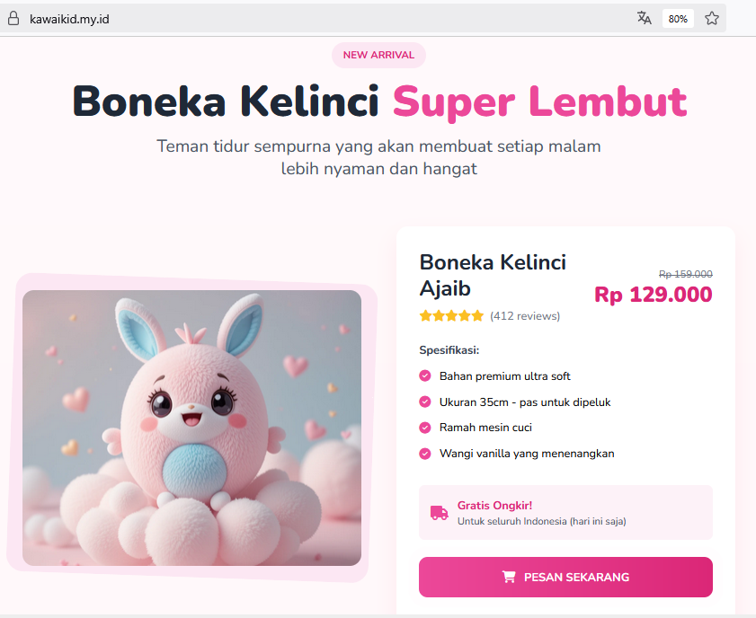The height and width of the screenshot is (618, 756).
Task: Open the translate page icon
Action: pos(644,18)
